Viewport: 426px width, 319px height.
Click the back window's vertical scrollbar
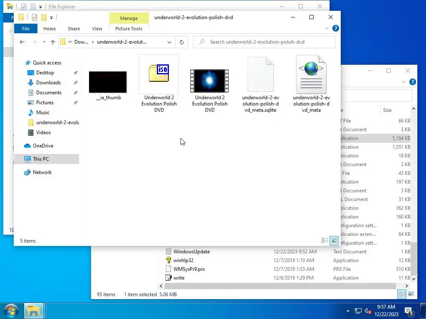pos(414,259)
